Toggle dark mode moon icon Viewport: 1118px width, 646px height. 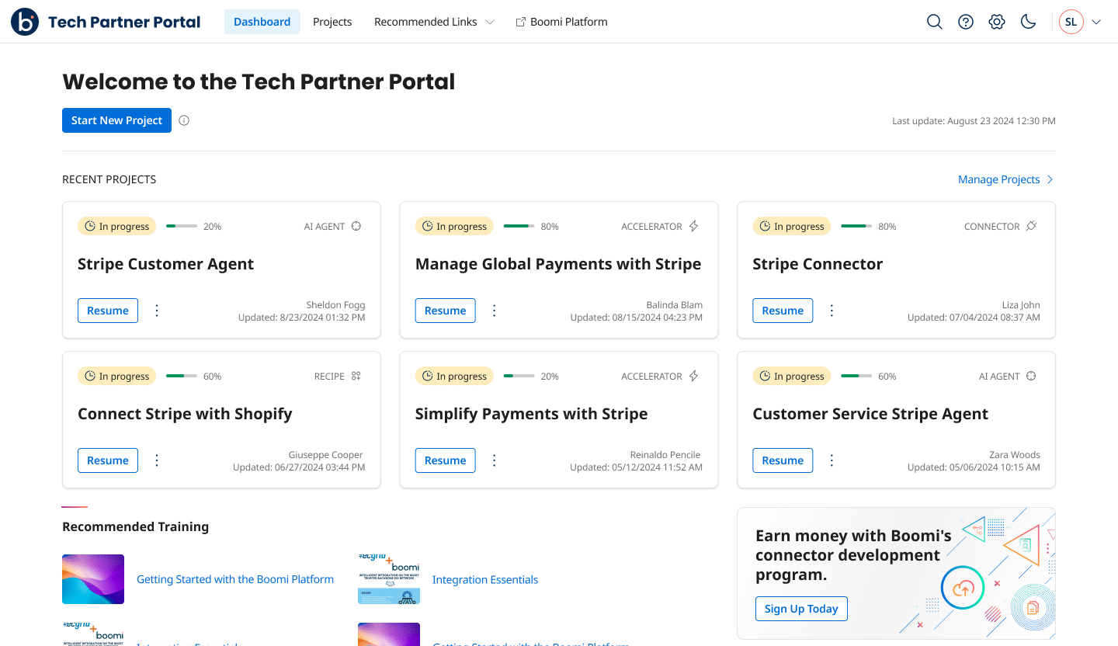coord(1028,22)
